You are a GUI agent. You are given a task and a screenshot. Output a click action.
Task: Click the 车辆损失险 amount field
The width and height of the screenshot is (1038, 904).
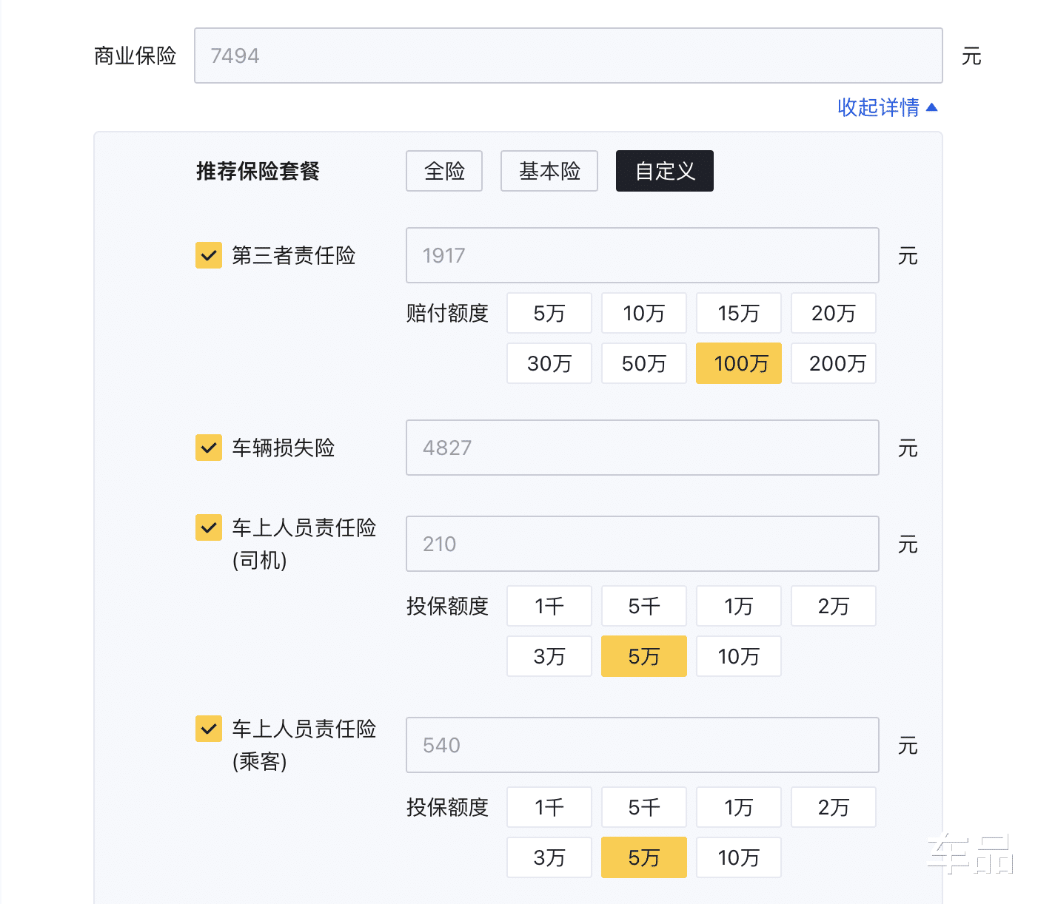tap(642, 448)
